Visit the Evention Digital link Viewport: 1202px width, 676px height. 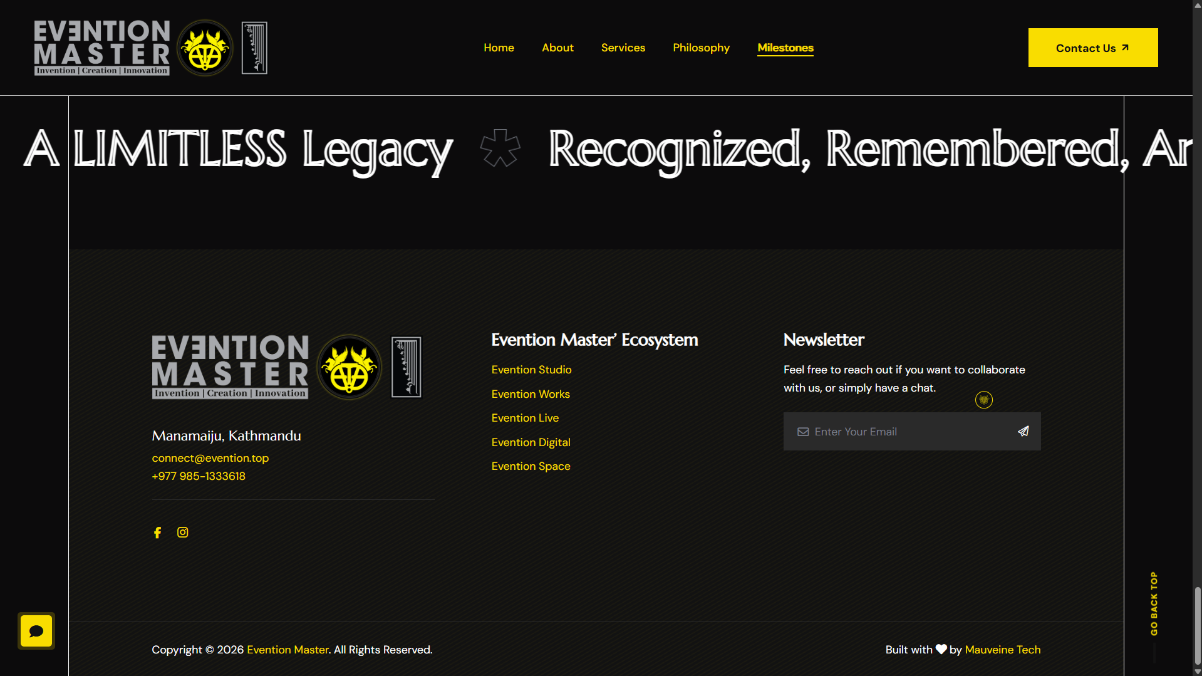[531, 442]
